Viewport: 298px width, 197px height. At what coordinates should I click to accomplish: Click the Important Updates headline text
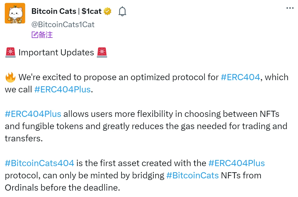[56, 52]
